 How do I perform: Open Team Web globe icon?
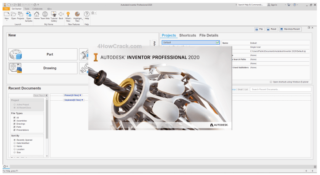[45, 14]
